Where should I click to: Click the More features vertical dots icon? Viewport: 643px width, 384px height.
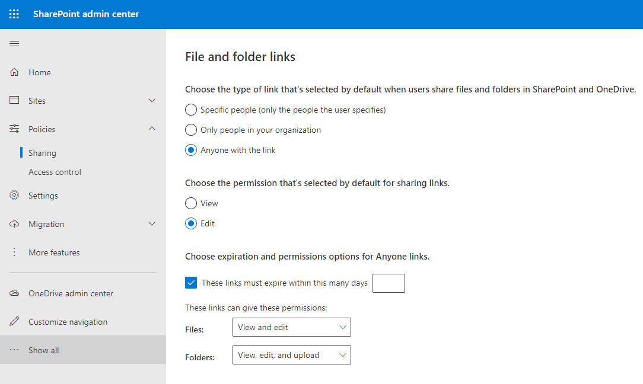click(14, 252)
